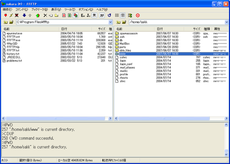Select the .profile remote file
This screenshot has width=230, height=164.
[124, 74]
